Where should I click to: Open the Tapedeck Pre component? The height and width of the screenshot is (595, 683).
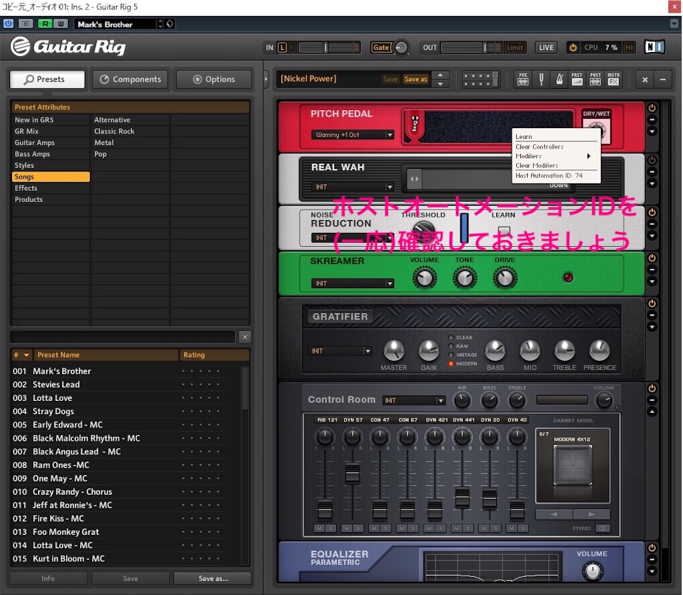[523, 79]
